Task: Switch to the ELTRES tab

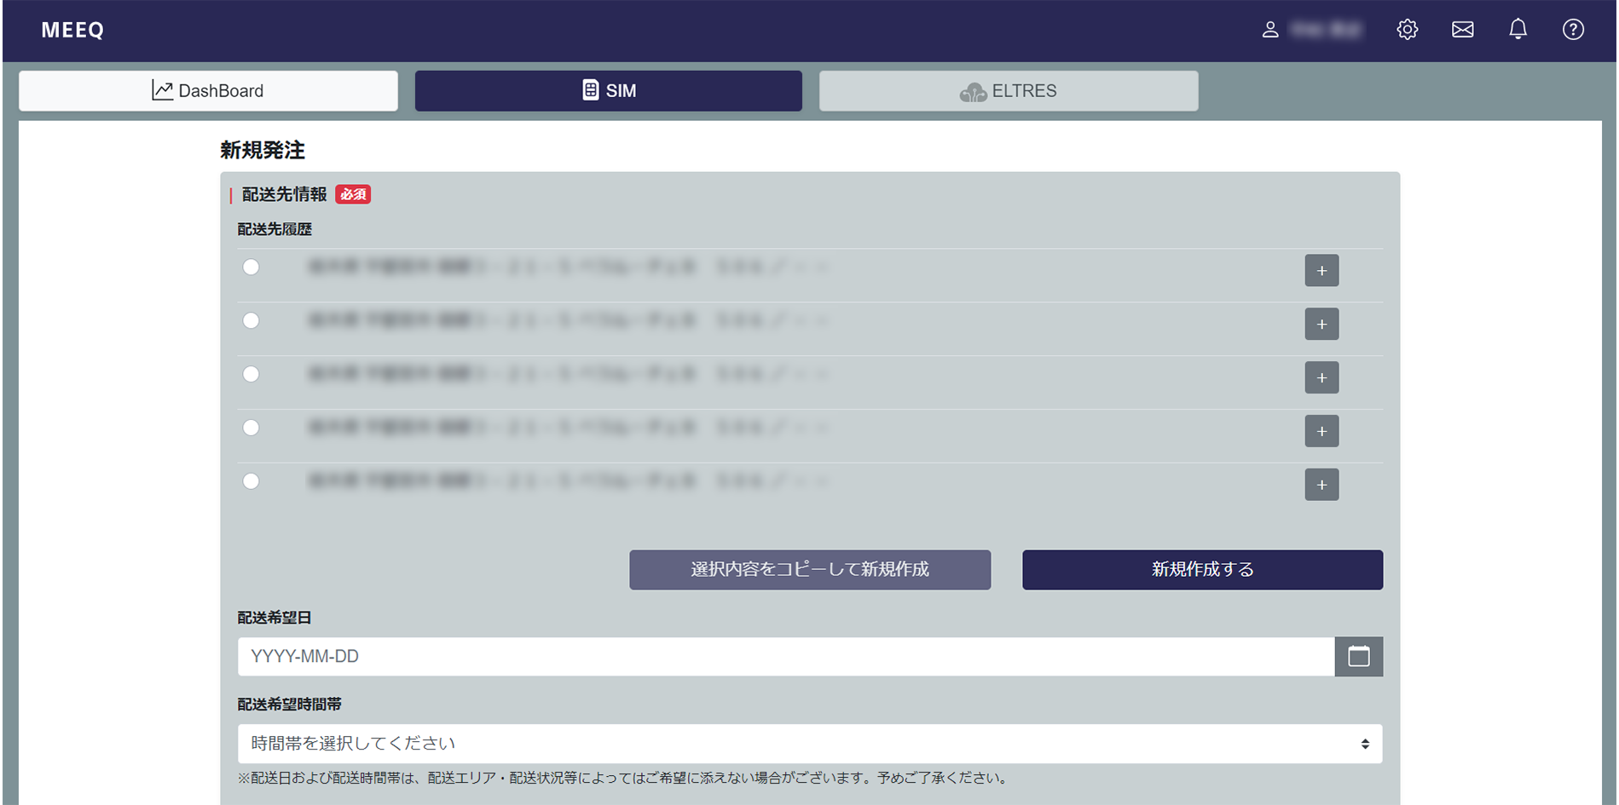Action: [1009, 90]
